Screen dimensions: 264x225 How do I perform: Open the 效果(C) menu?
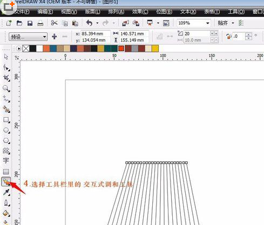(140, 12)
